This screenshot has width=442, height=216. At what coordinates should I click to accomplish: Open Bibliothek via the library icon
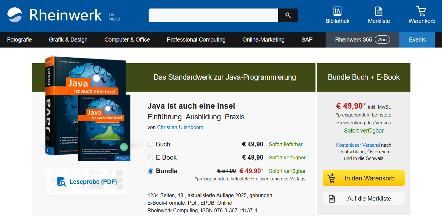pos(337,12)
